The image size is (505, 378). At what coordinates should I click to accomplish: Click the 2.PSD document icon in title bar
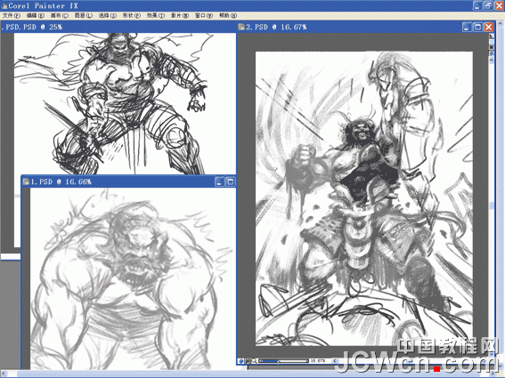[241, 27]
